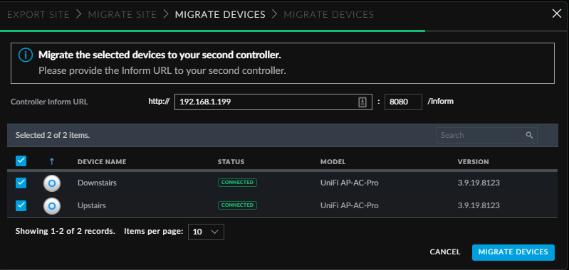This screenshot has width=569, height=270.
Task: Select the active Migrate Devices step
Action: point(220,14)
